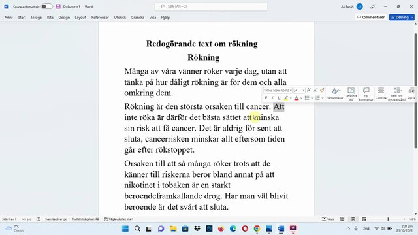Open Formatmallar styles in mini toolbar
418x235 pixels.
(334, 93)
